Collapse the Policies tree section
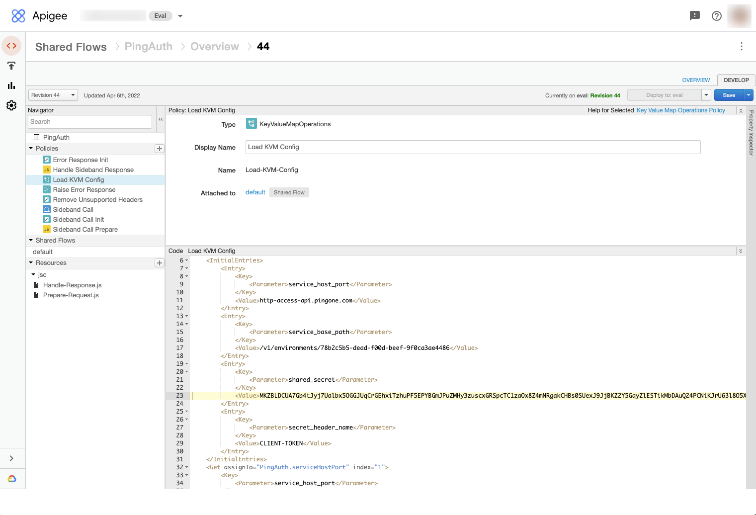This screenshot has width=756, height=515. coord(31,149)
